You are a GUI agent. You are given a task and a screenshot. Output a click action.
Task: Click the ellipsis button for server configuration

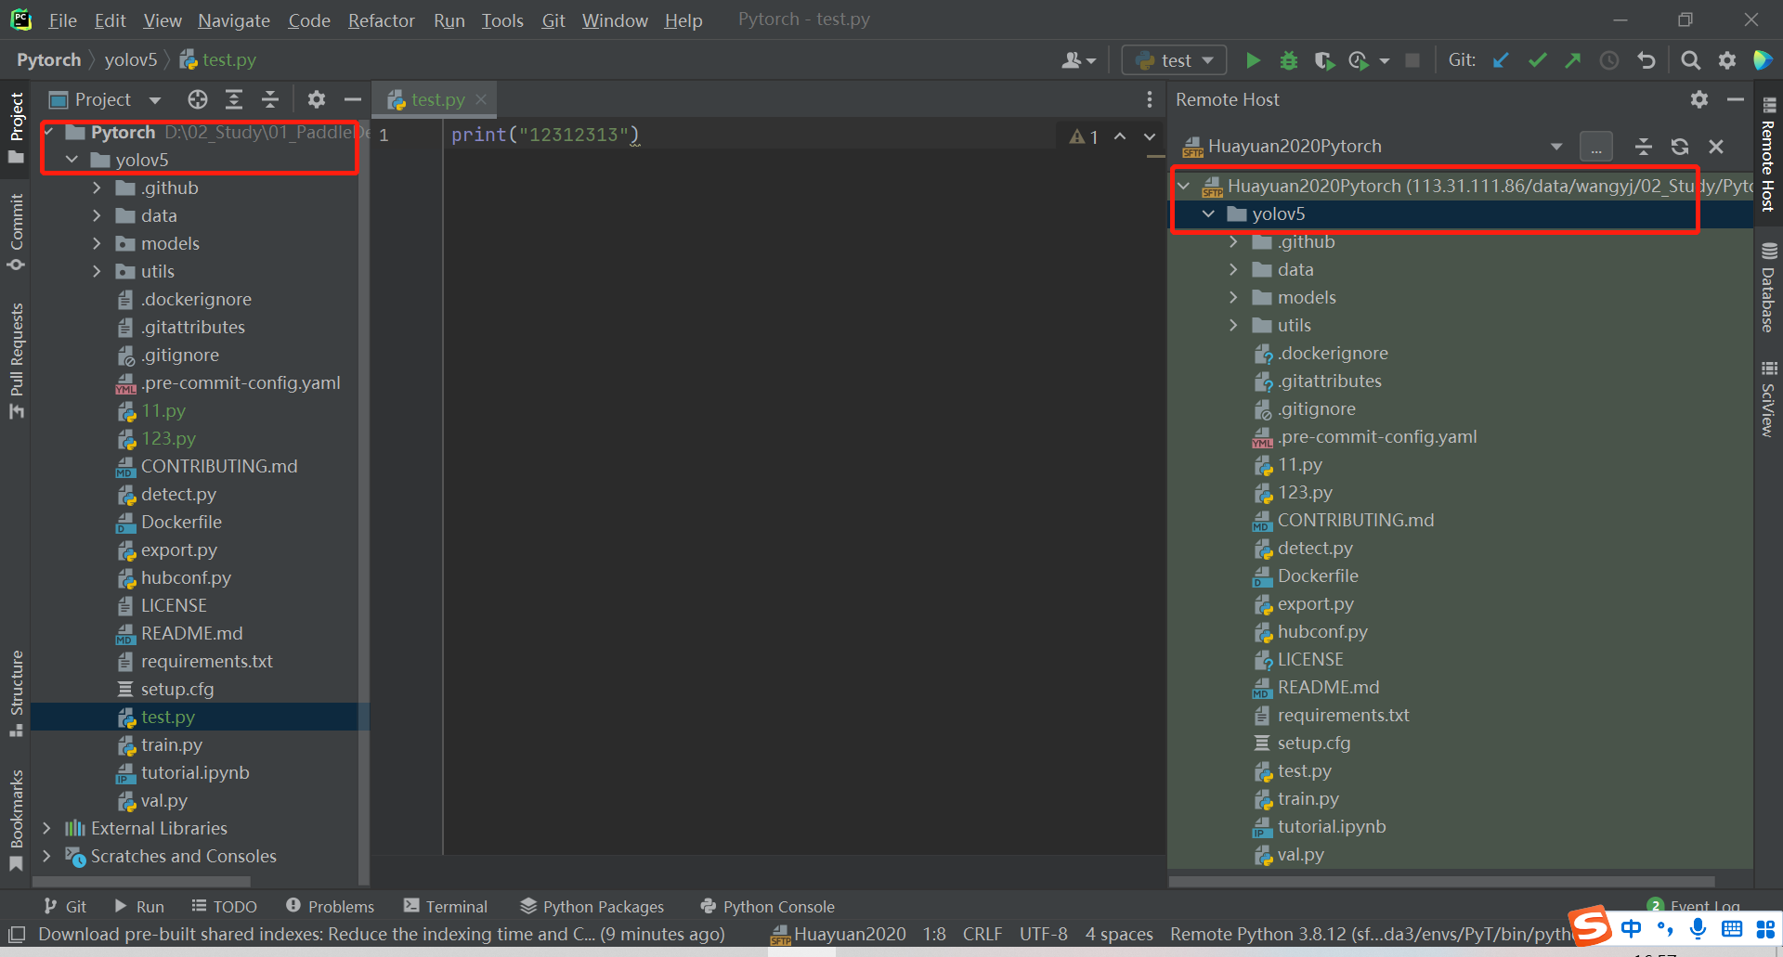pos(1596,147)
